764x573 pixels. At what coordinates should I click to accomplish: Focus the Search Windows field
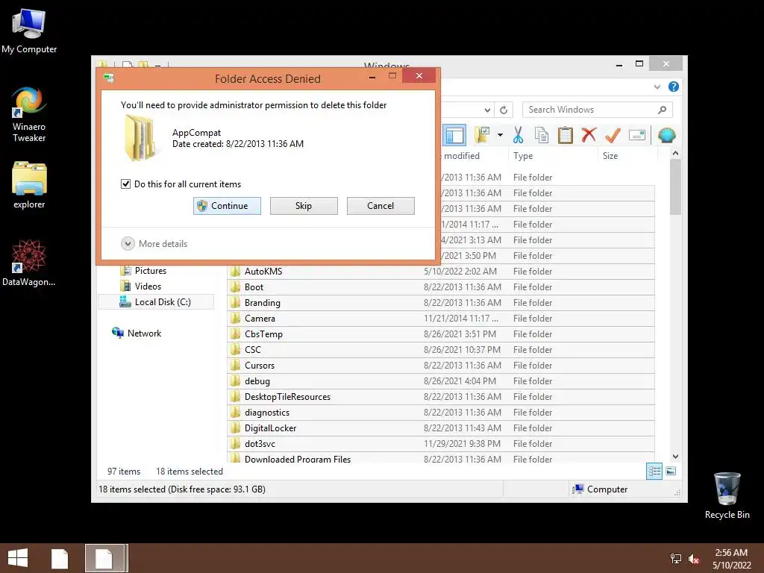597,110
